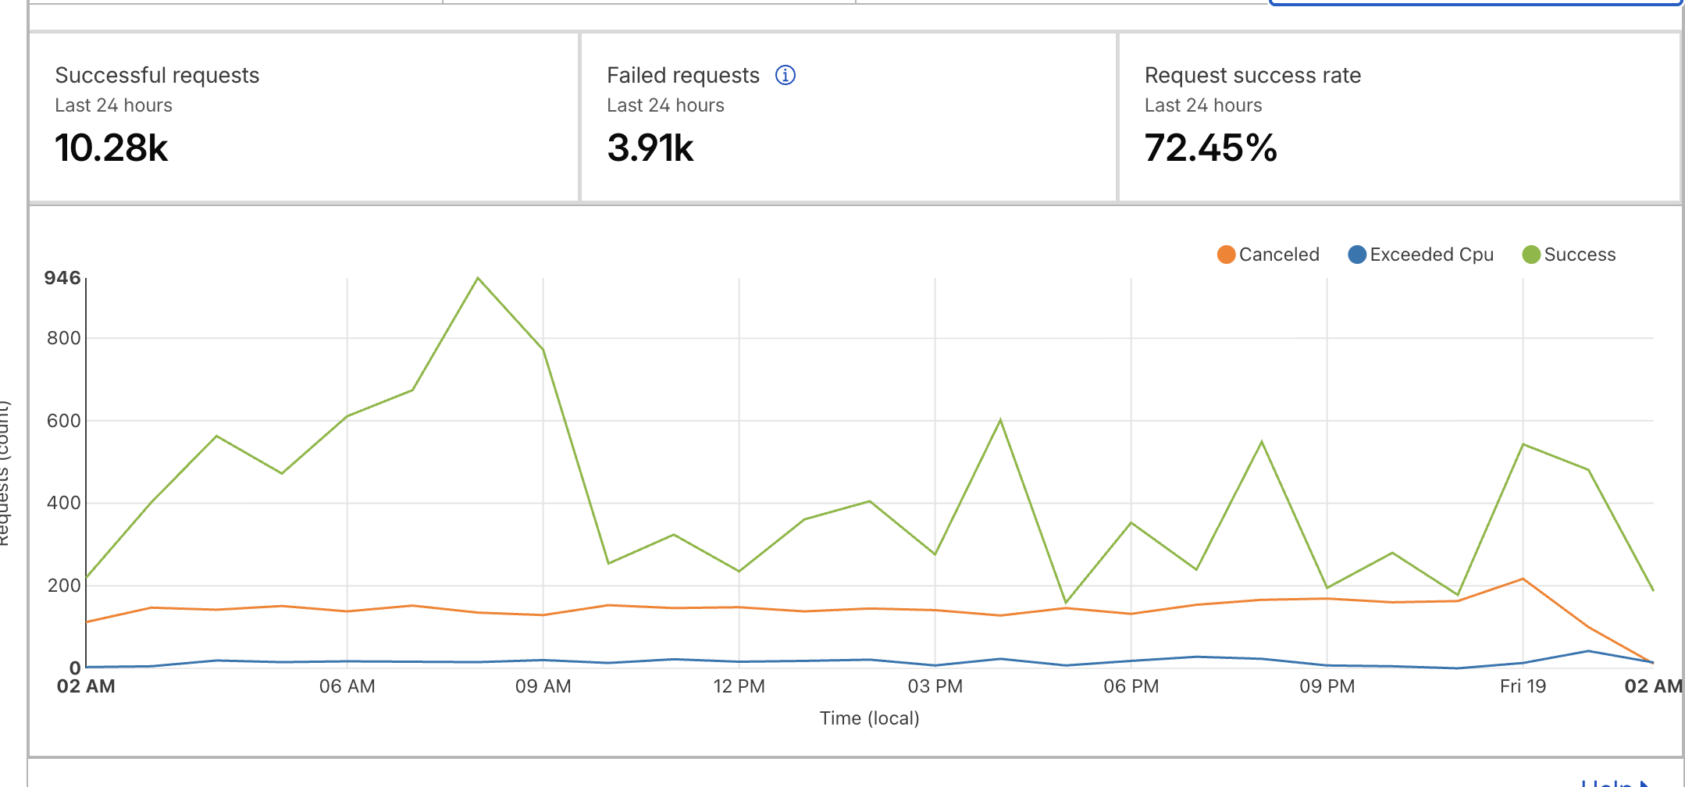
Task: Click the 09 PM x-axis label
Action: pos(1327,686)
